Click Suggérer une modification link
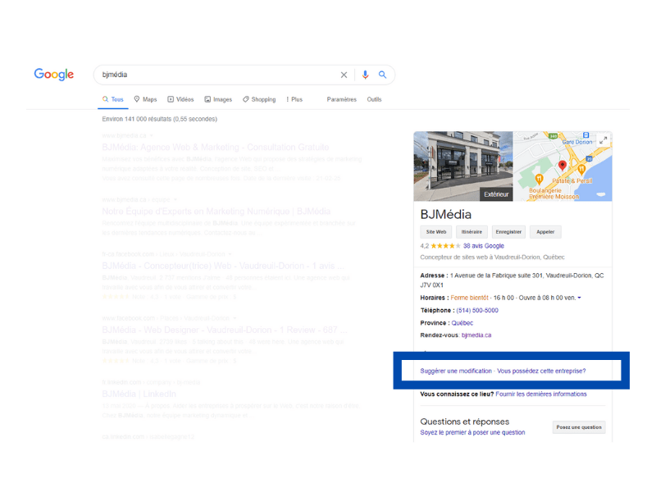This screenshot has width=656, height=492. 458,371
